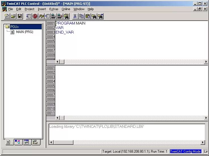Viewport: 209px width, 156px height.
Task: Click the Open file toolbar icon
Action: [13, 16]
